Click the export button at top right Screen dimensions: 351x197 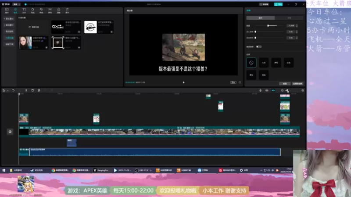click(x=278, y=4)
